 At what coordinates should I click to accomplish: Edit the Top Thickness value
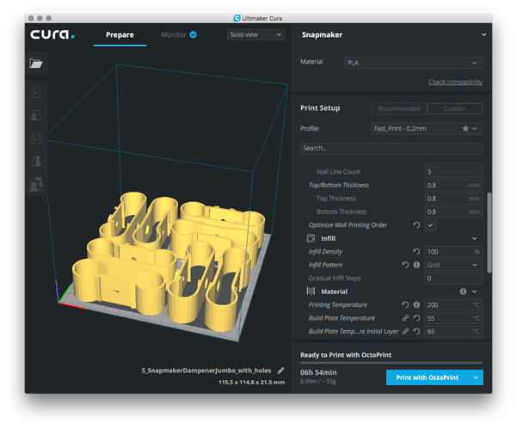click(x=453, y=199)
